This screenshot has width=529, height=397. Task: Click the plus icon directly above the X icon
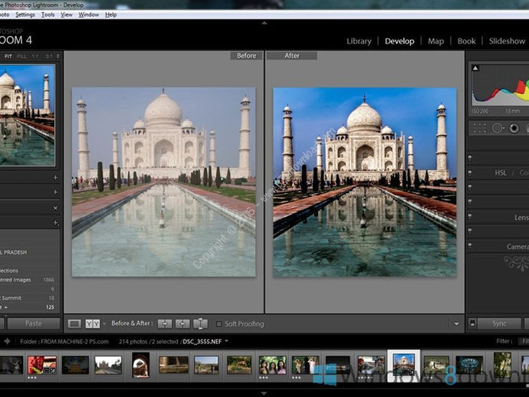click(55, 192)
